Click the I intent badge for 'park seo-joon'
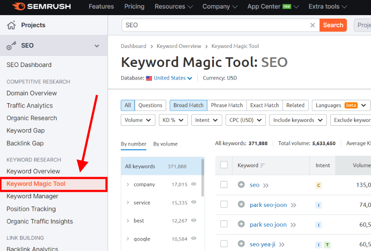The width and height of the screenshot is (371, 251). (x=319, y=205)
